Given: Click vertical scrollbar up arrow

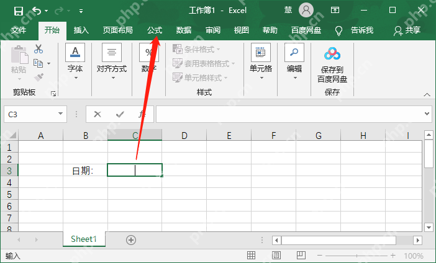Looking at the screenshot, I should [429, 135].
